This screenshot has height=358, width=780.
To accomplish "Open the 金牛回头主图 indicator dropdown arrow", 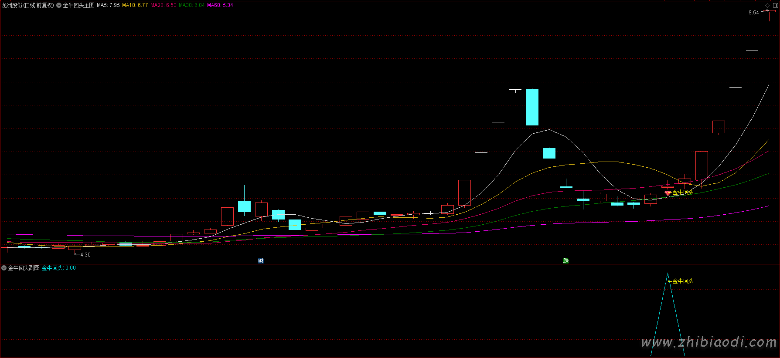I will click(x=59, y=5).
